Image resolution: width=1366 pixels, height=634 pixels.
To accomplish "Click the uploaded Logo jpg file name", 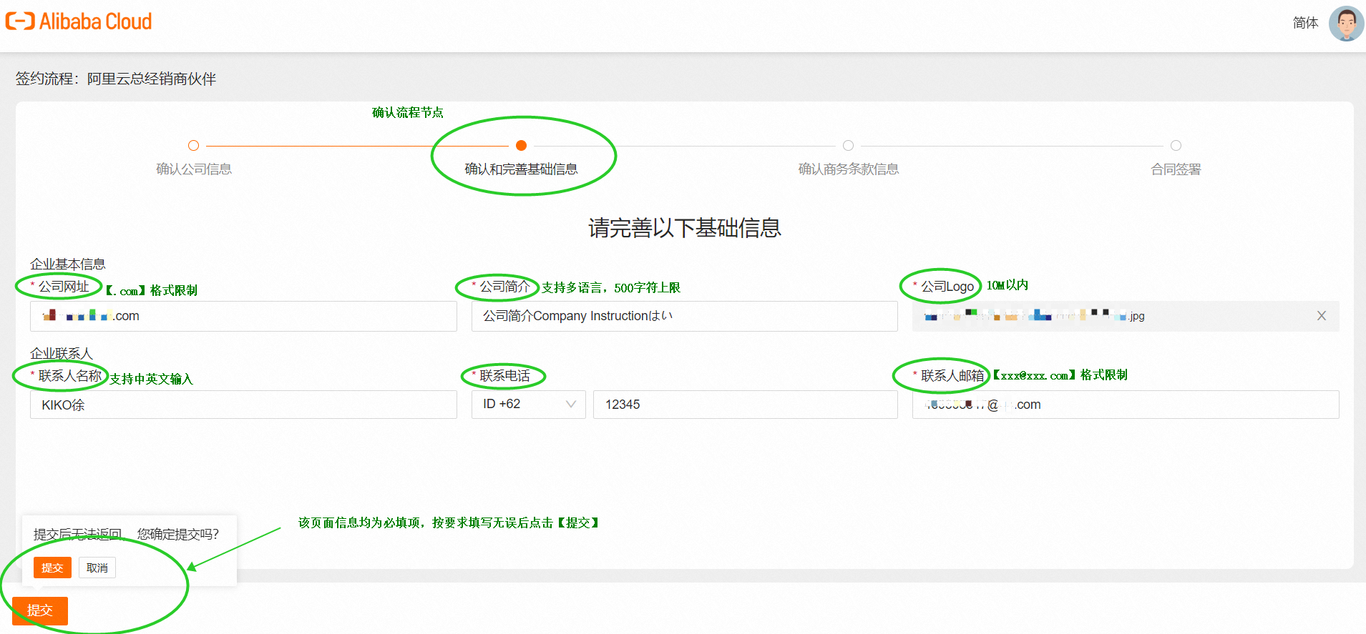I will pos(1034,316).
